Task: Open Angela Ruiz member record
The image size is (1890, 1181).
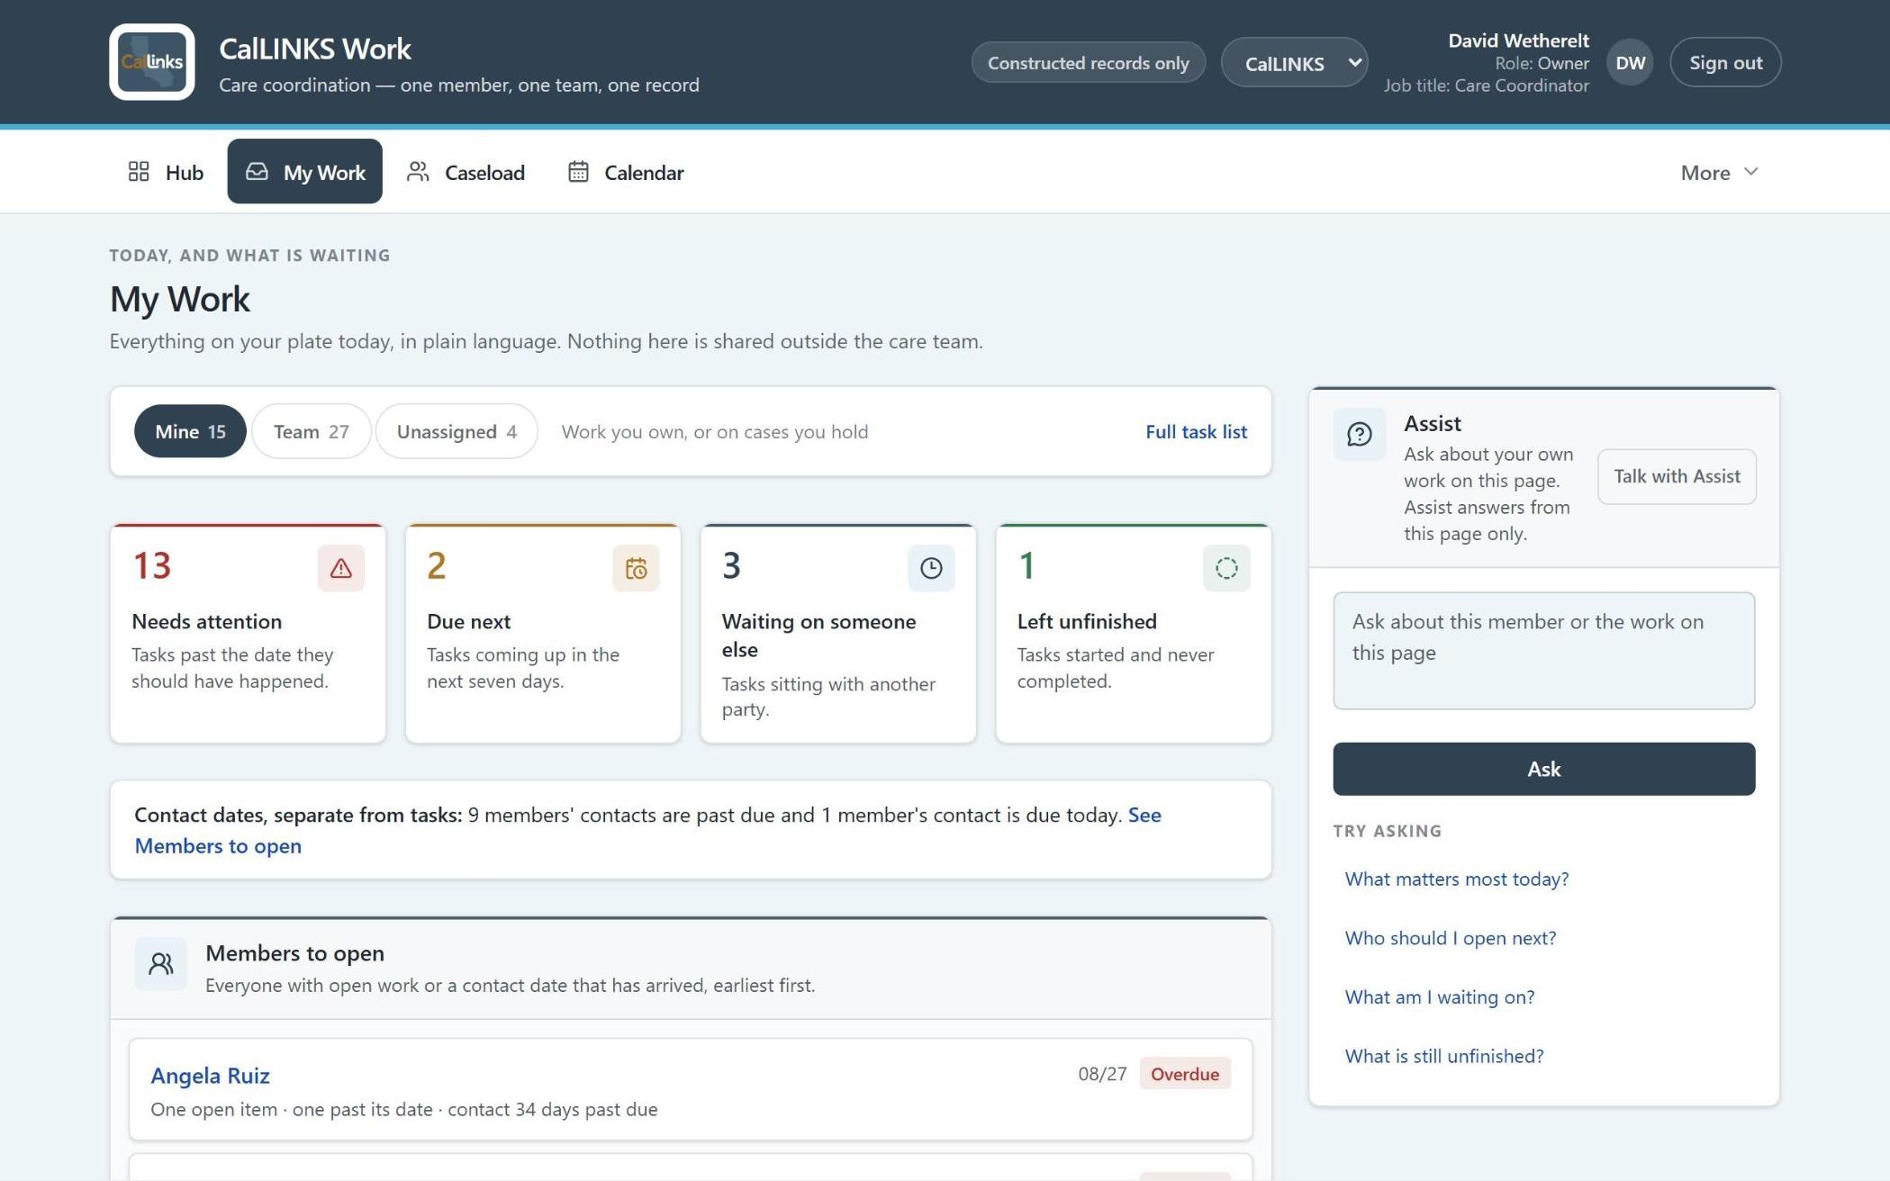Action: coord(210,1076)
